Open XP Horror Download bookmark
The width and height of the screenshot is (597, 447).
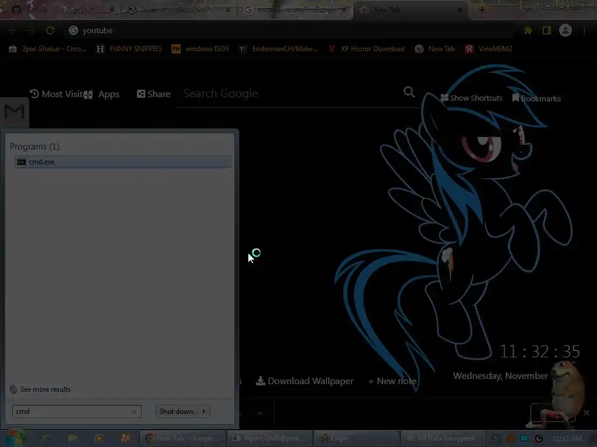[x=367, y=49]
